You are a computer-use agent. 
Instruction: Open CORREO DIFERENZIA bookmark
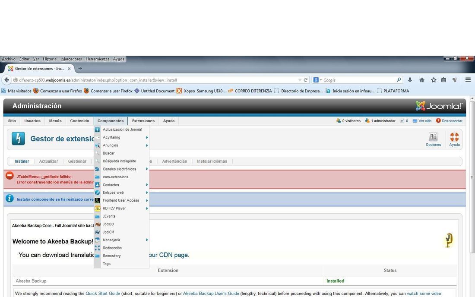[250, 91]
